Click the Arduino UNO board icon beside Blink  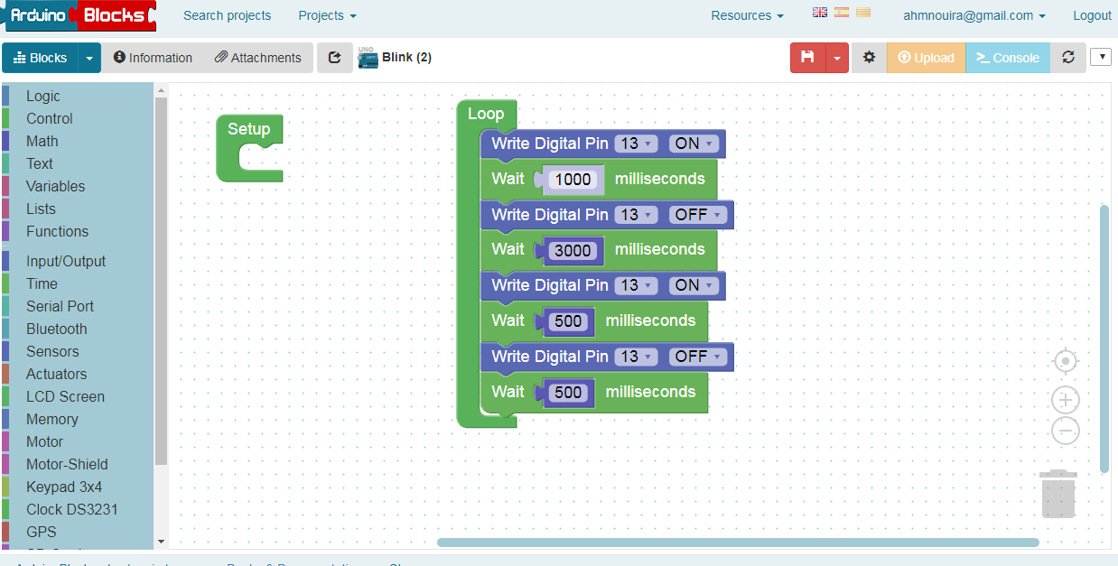click(368, 57)
